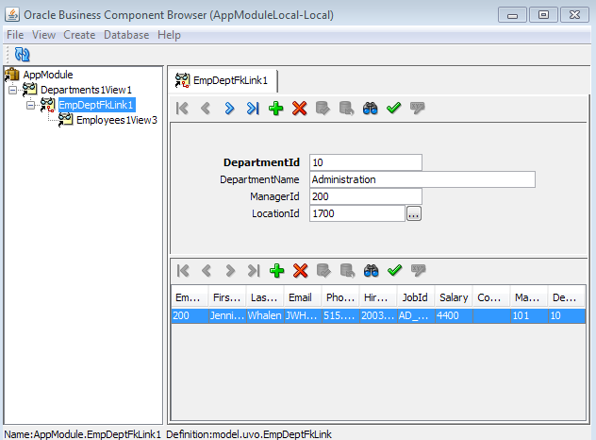Open find binoculars in employee toolbar
This screenshot has height=440, width=596.
pyautogui.click(x=371, y=271)
